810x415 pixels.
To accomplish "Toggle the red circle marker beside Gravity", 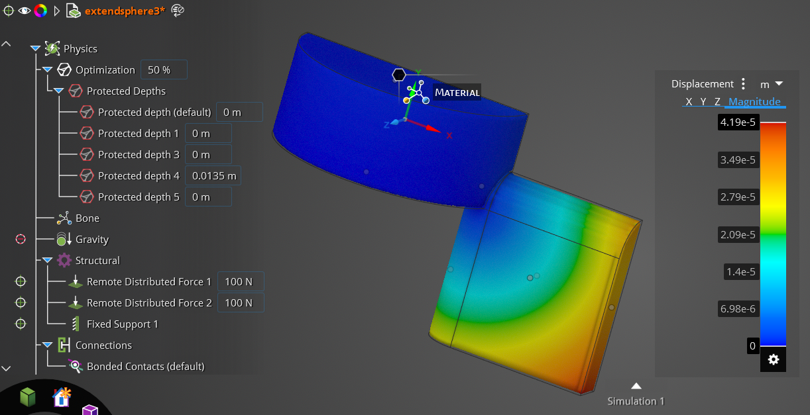I will tap(21, 239).
